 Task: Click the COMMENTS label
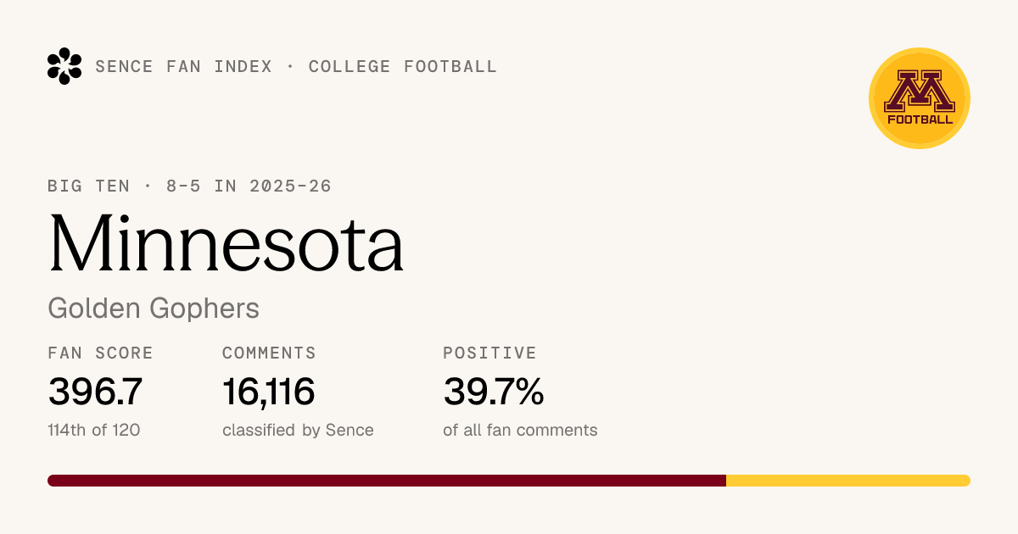pyautogui.click(x=269, y=353)
